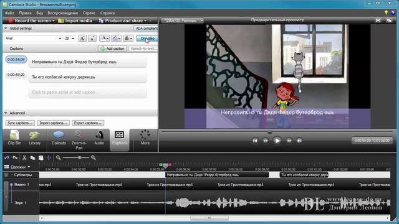The image size is (399, 224).
Task: Open the Справка menu
Action: click(107, 13)
